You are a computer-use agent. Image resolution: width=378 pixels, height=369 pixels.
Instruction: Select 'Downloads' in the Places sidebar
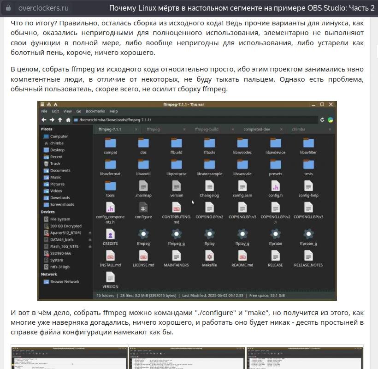tap(60, 198)
